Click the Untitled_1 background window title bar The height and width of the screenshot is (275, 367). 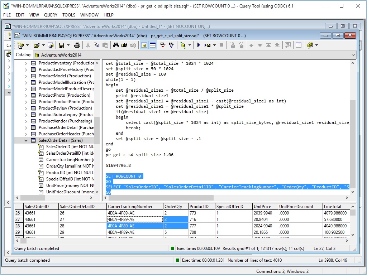[x=164, y=26]
